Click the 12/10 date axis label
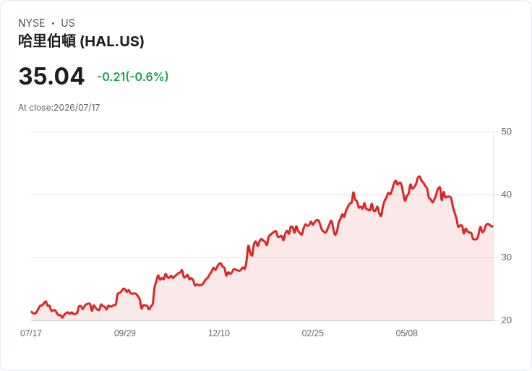The image size is (532, 371). [x=219, y=333]
